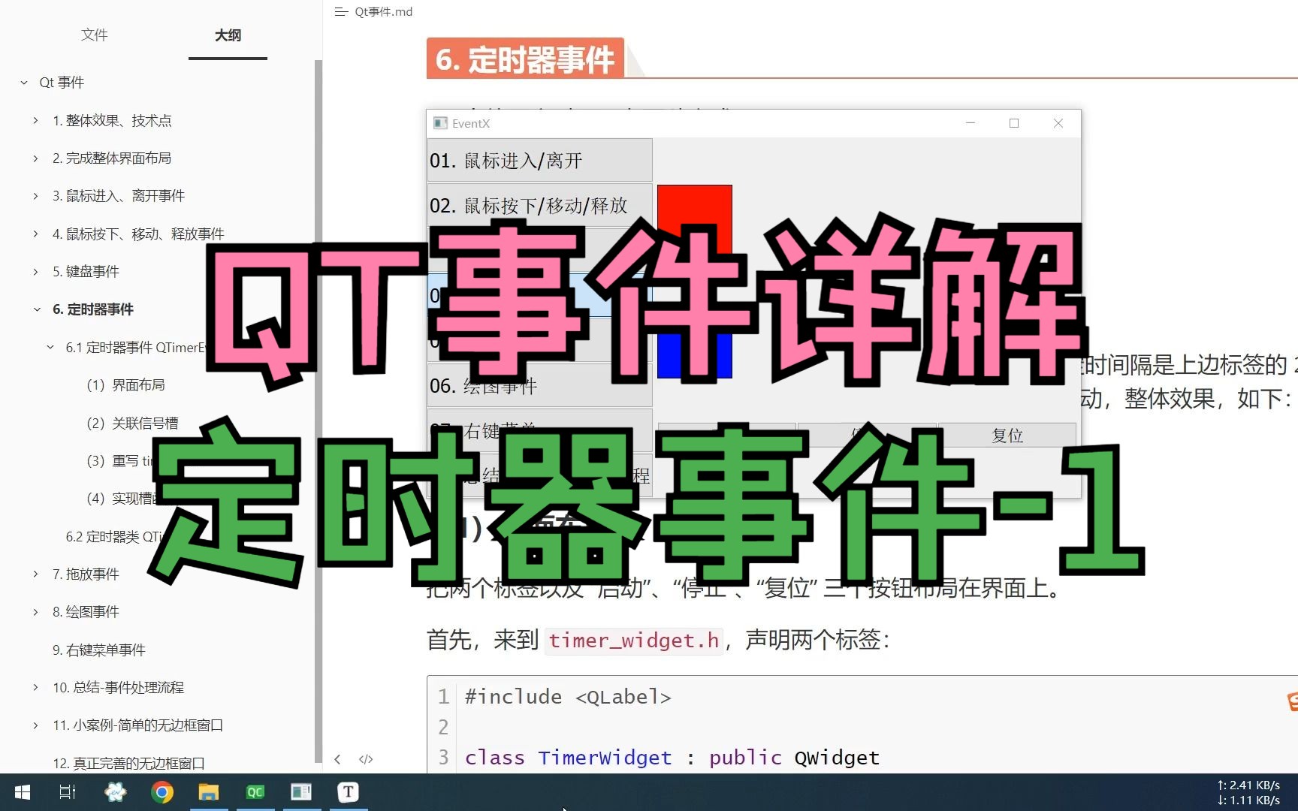
Task: Go to 12. 真正完善的无边框窗口 heading
Action: point(128,764)
